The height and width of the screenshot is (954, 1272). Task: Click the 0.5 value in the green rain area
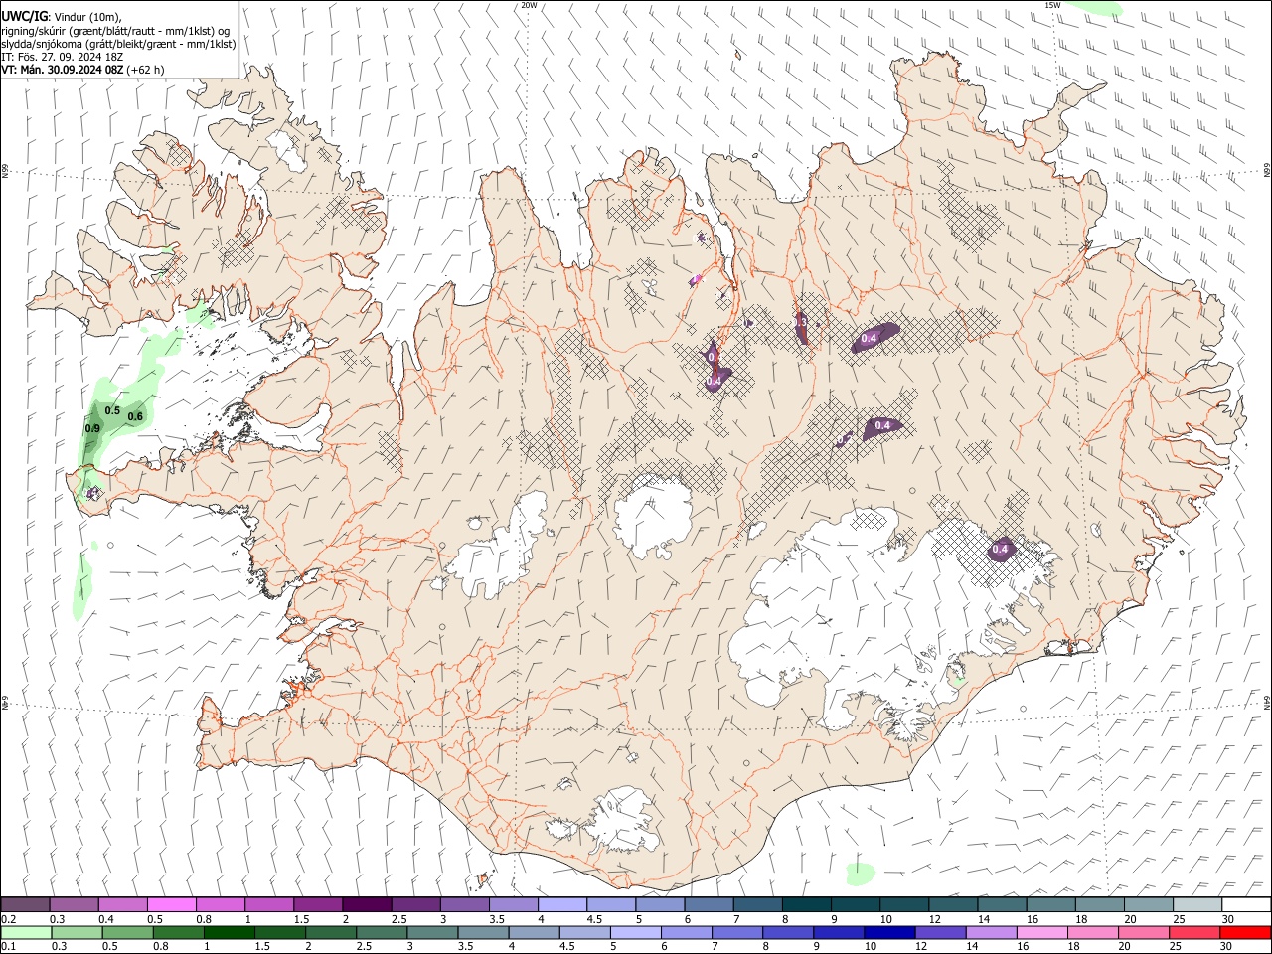pyautogui.click(x=112, y=410)
